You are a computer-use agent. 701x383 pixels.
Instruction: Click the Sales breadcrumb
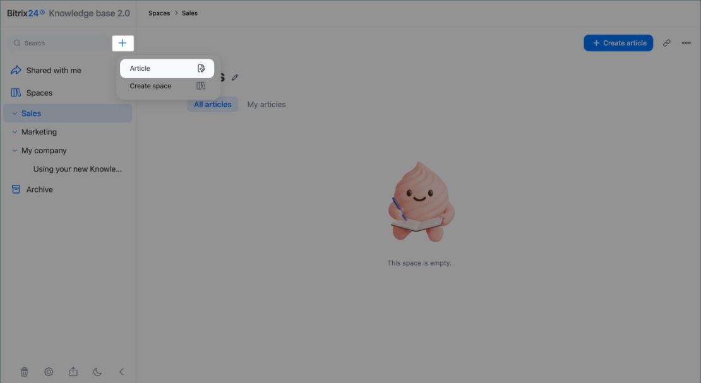point(189,13)
